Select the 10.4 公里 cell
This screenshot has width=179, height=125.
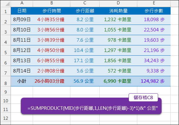[x=85, y=50]
